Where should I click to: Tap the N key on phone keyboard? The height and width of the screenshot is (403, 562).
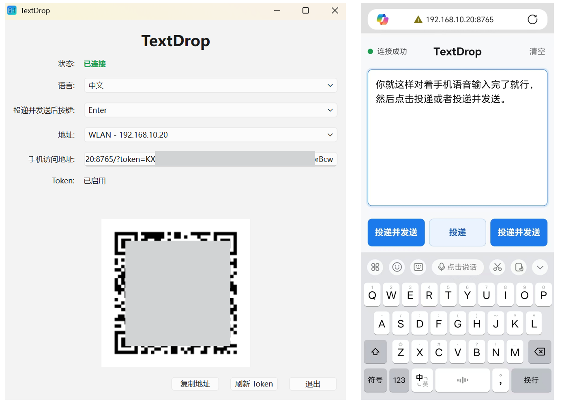pyautogui.click(x=496, y=352)
